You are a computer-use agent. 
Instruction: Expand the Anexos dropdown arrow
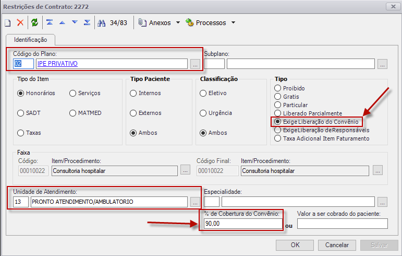click(x=178, y=22)
